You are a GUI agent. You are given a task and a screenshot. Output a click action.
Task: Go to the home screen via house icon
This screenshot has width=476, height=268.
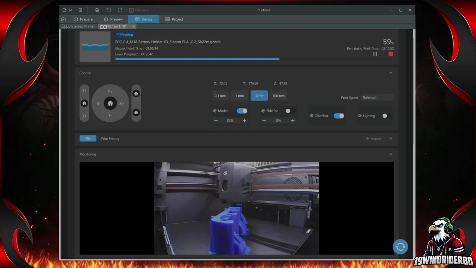click(64, 19)
